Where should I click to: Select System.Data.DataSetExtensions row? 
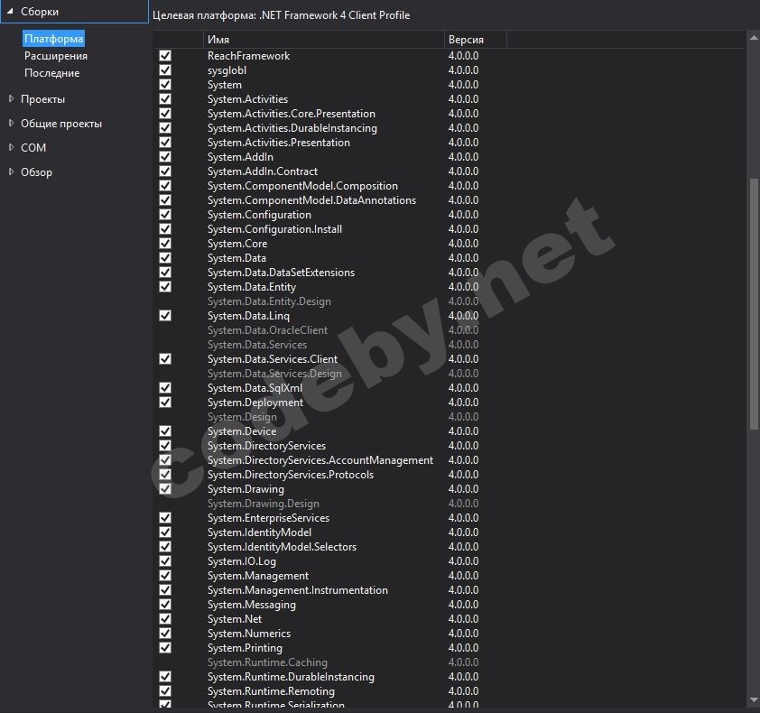[450, 273]
